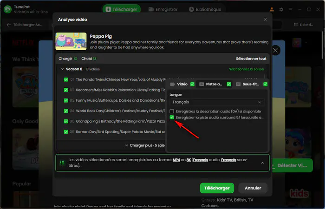Open the hamburger menu icon
325x209 pixels.
291,10
